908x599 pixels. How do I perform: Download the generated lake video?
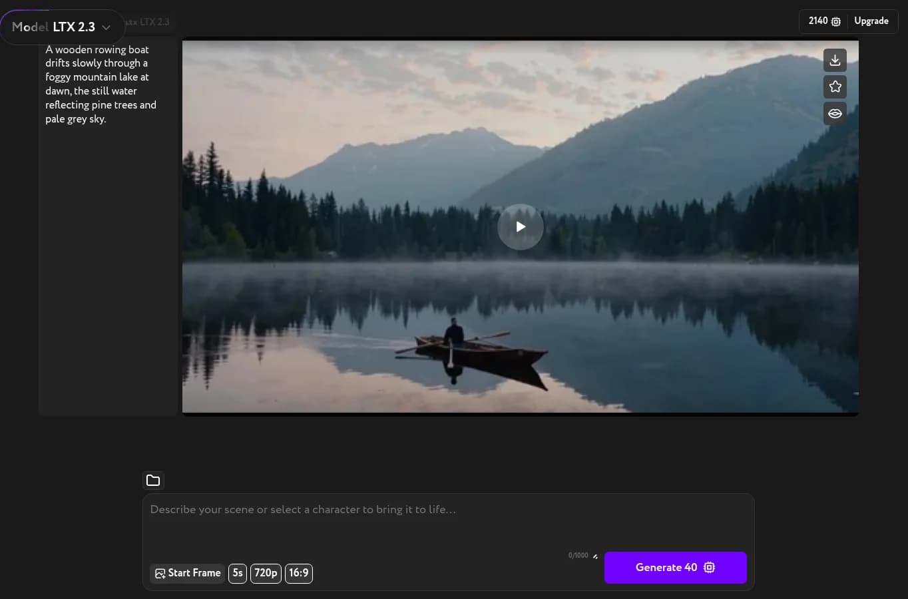point(835,60)
